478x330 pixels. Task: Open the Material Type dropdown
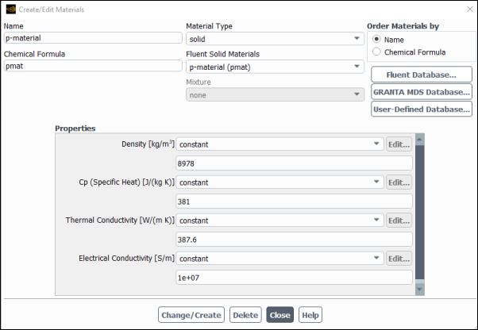coord(275,39)
